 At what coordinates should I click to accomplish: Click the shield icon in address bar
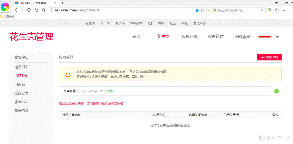point(52,10)
